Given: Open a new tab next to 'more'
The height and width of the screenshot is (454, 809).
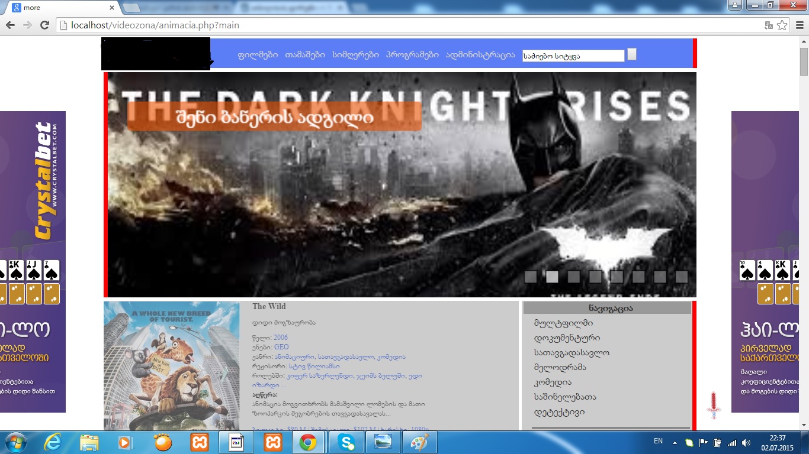Looking at the screenshot, I should pyautogui.click(x=131, y=8).
